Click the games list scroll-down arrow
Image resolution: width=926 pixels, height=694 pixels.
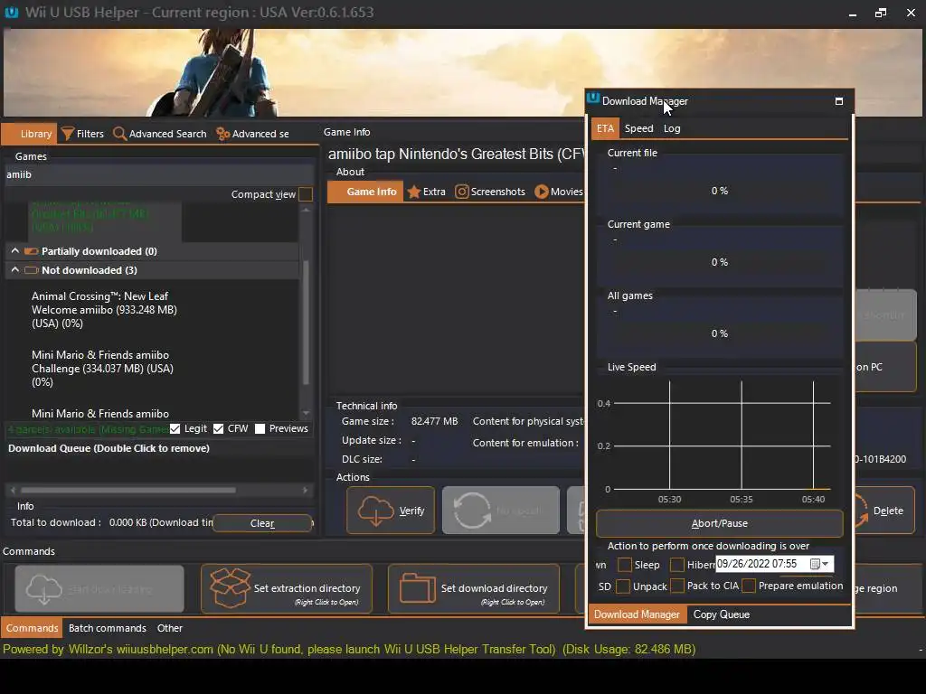point(306,413)
